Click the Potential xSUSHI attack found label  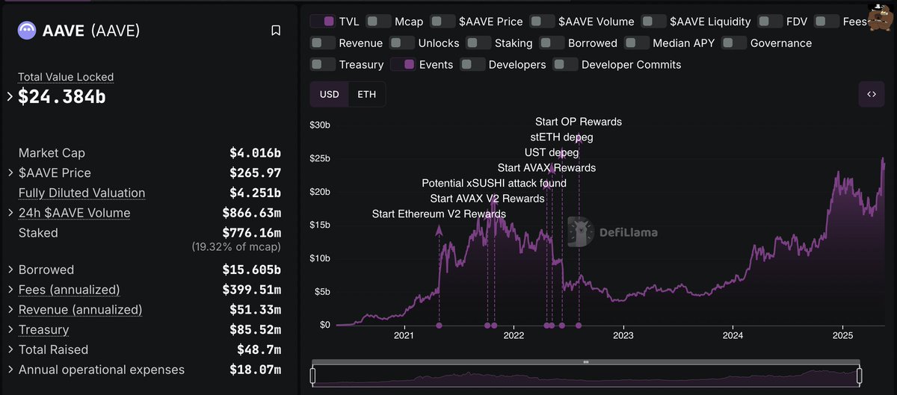point(494,183)
